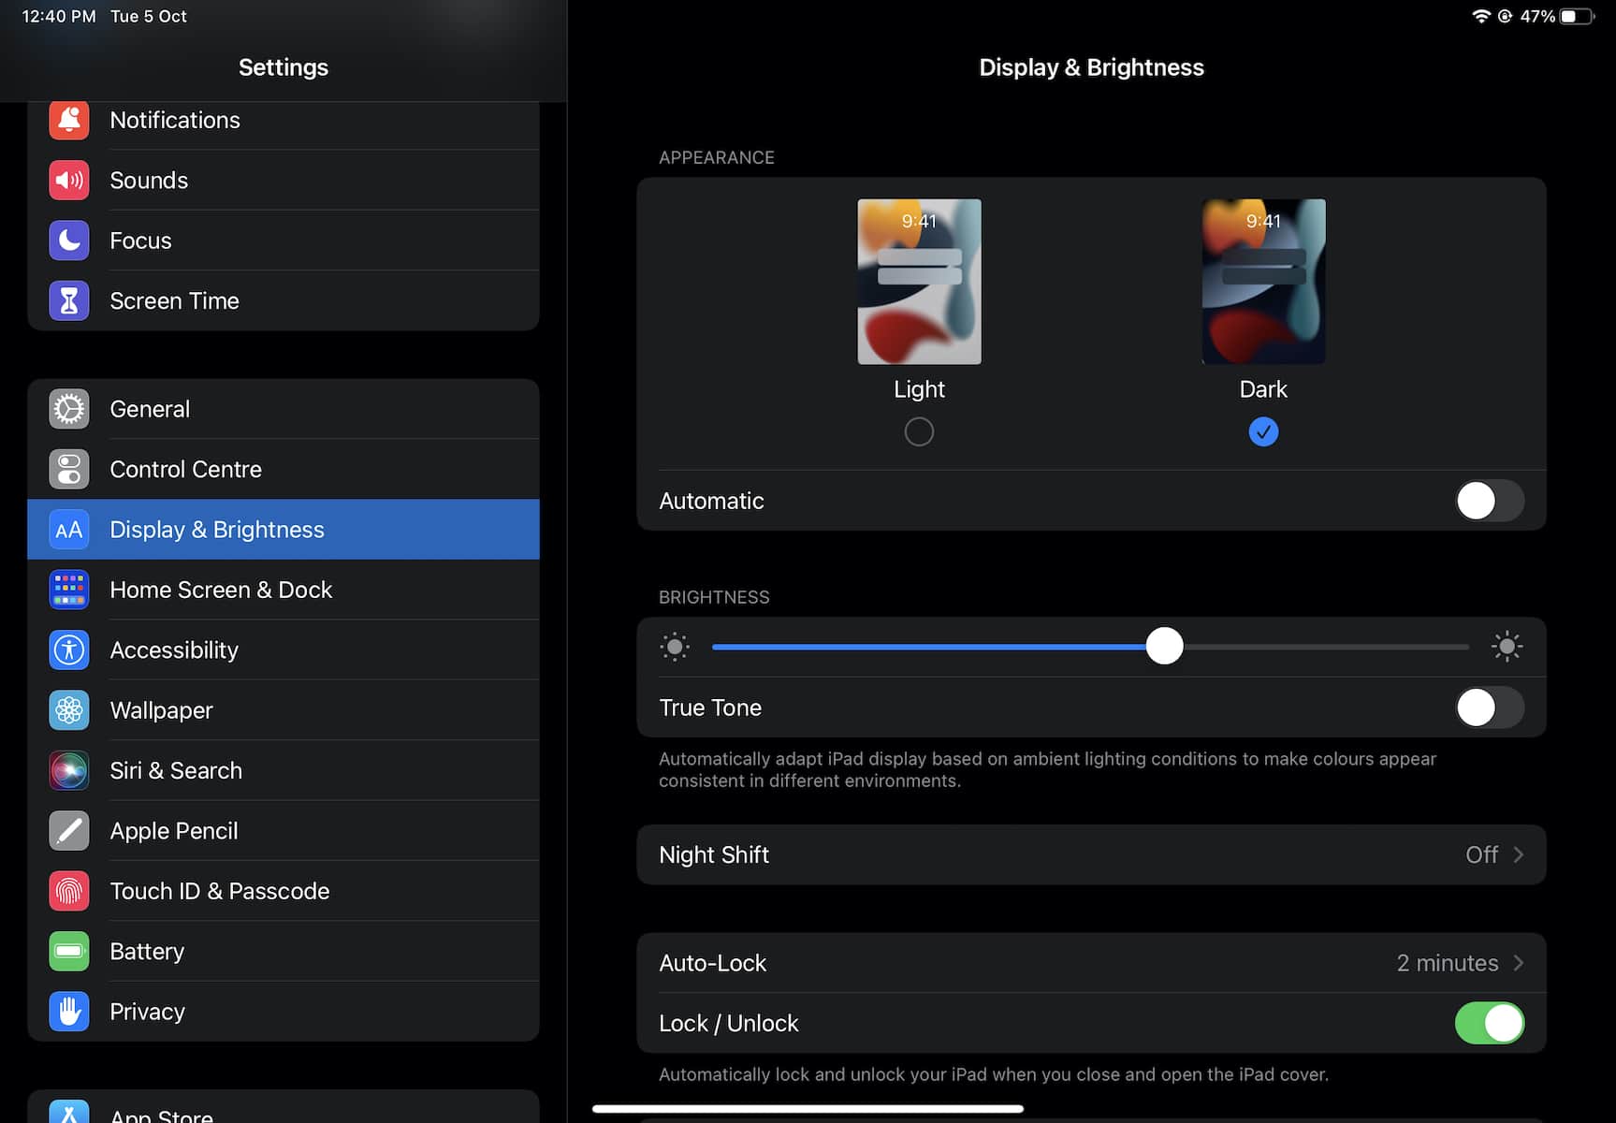Tap the Notifications bell icon
The image size is (1616, 1123).
[69, 121]
